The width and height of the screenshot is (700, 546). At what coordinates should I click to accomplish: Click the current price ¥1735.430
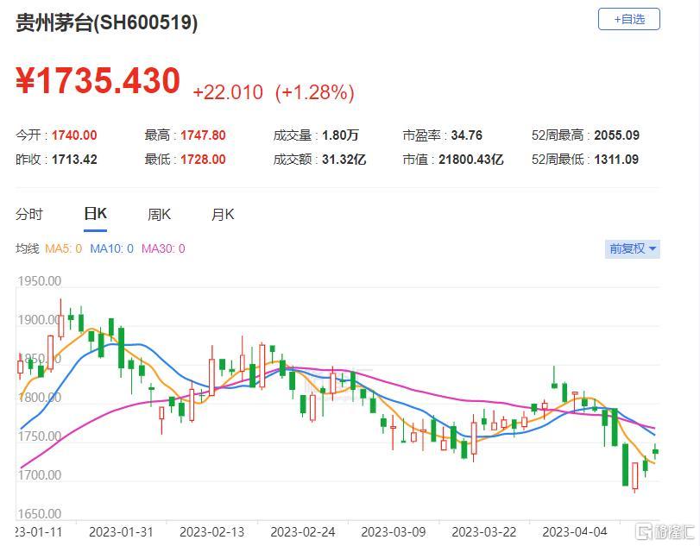[98, 81]
